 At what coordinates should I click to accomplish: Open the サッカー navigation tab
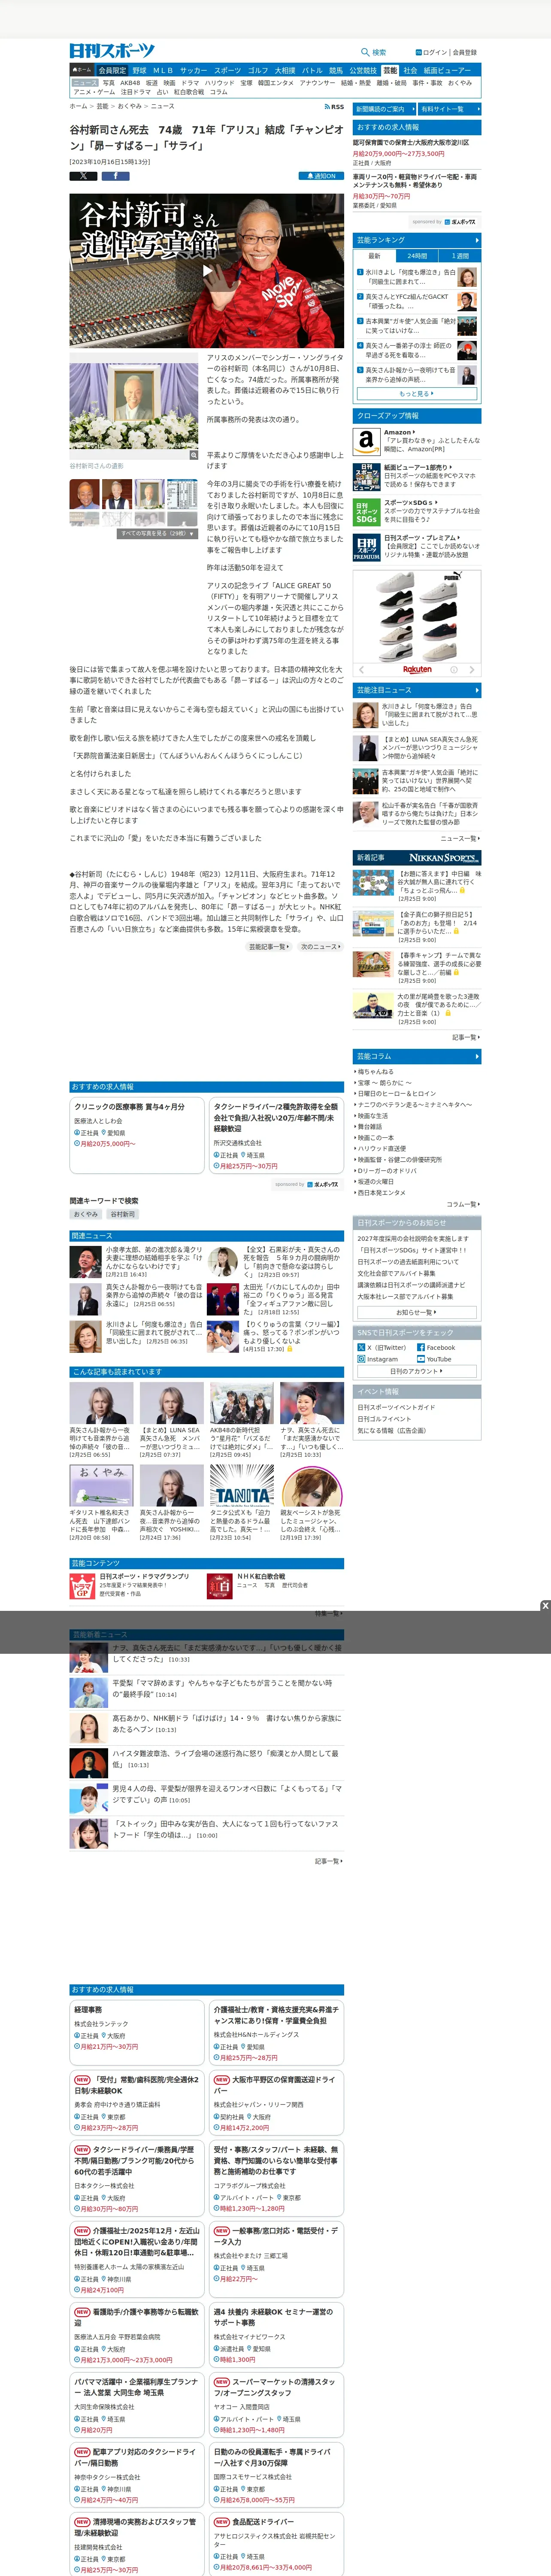193,71
